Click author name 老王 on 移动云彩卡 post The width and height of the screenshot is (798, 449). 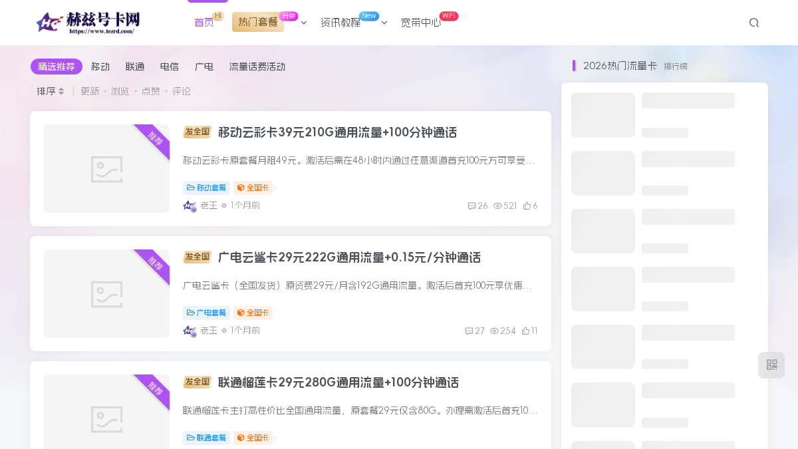click(209, 206)
